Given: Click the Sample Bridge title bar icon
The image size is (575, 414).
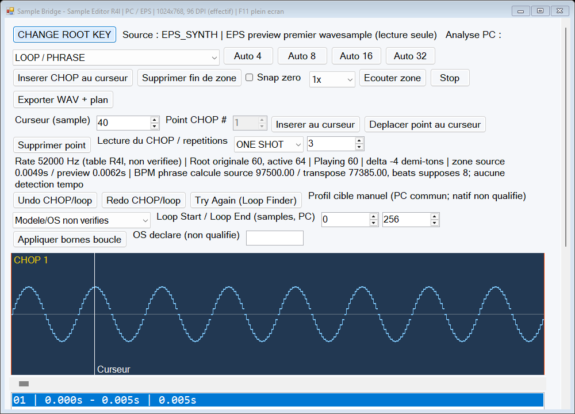Looking at the screenshot, I should [10, 11].
